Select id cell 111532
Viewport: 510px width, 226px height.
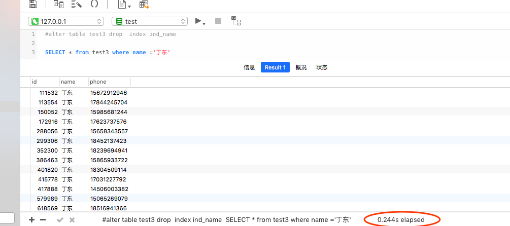[49, 93]
